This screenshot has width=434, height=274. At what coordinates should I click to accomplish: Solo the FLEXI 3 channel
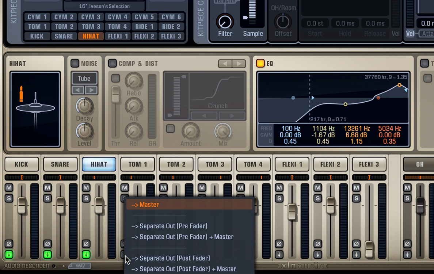pyautogui.click(x=356, y=198)
